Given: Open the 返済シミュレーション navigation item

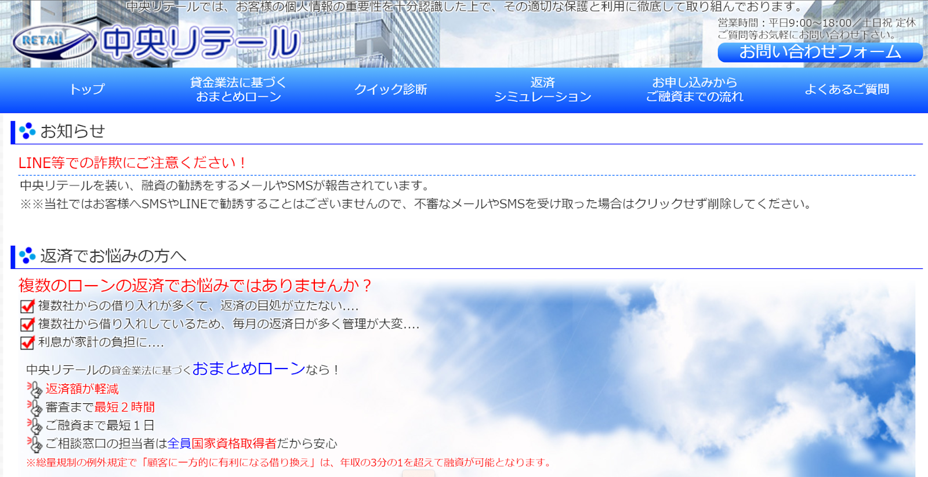Looking at the screenshot, I should pos(542,89).
